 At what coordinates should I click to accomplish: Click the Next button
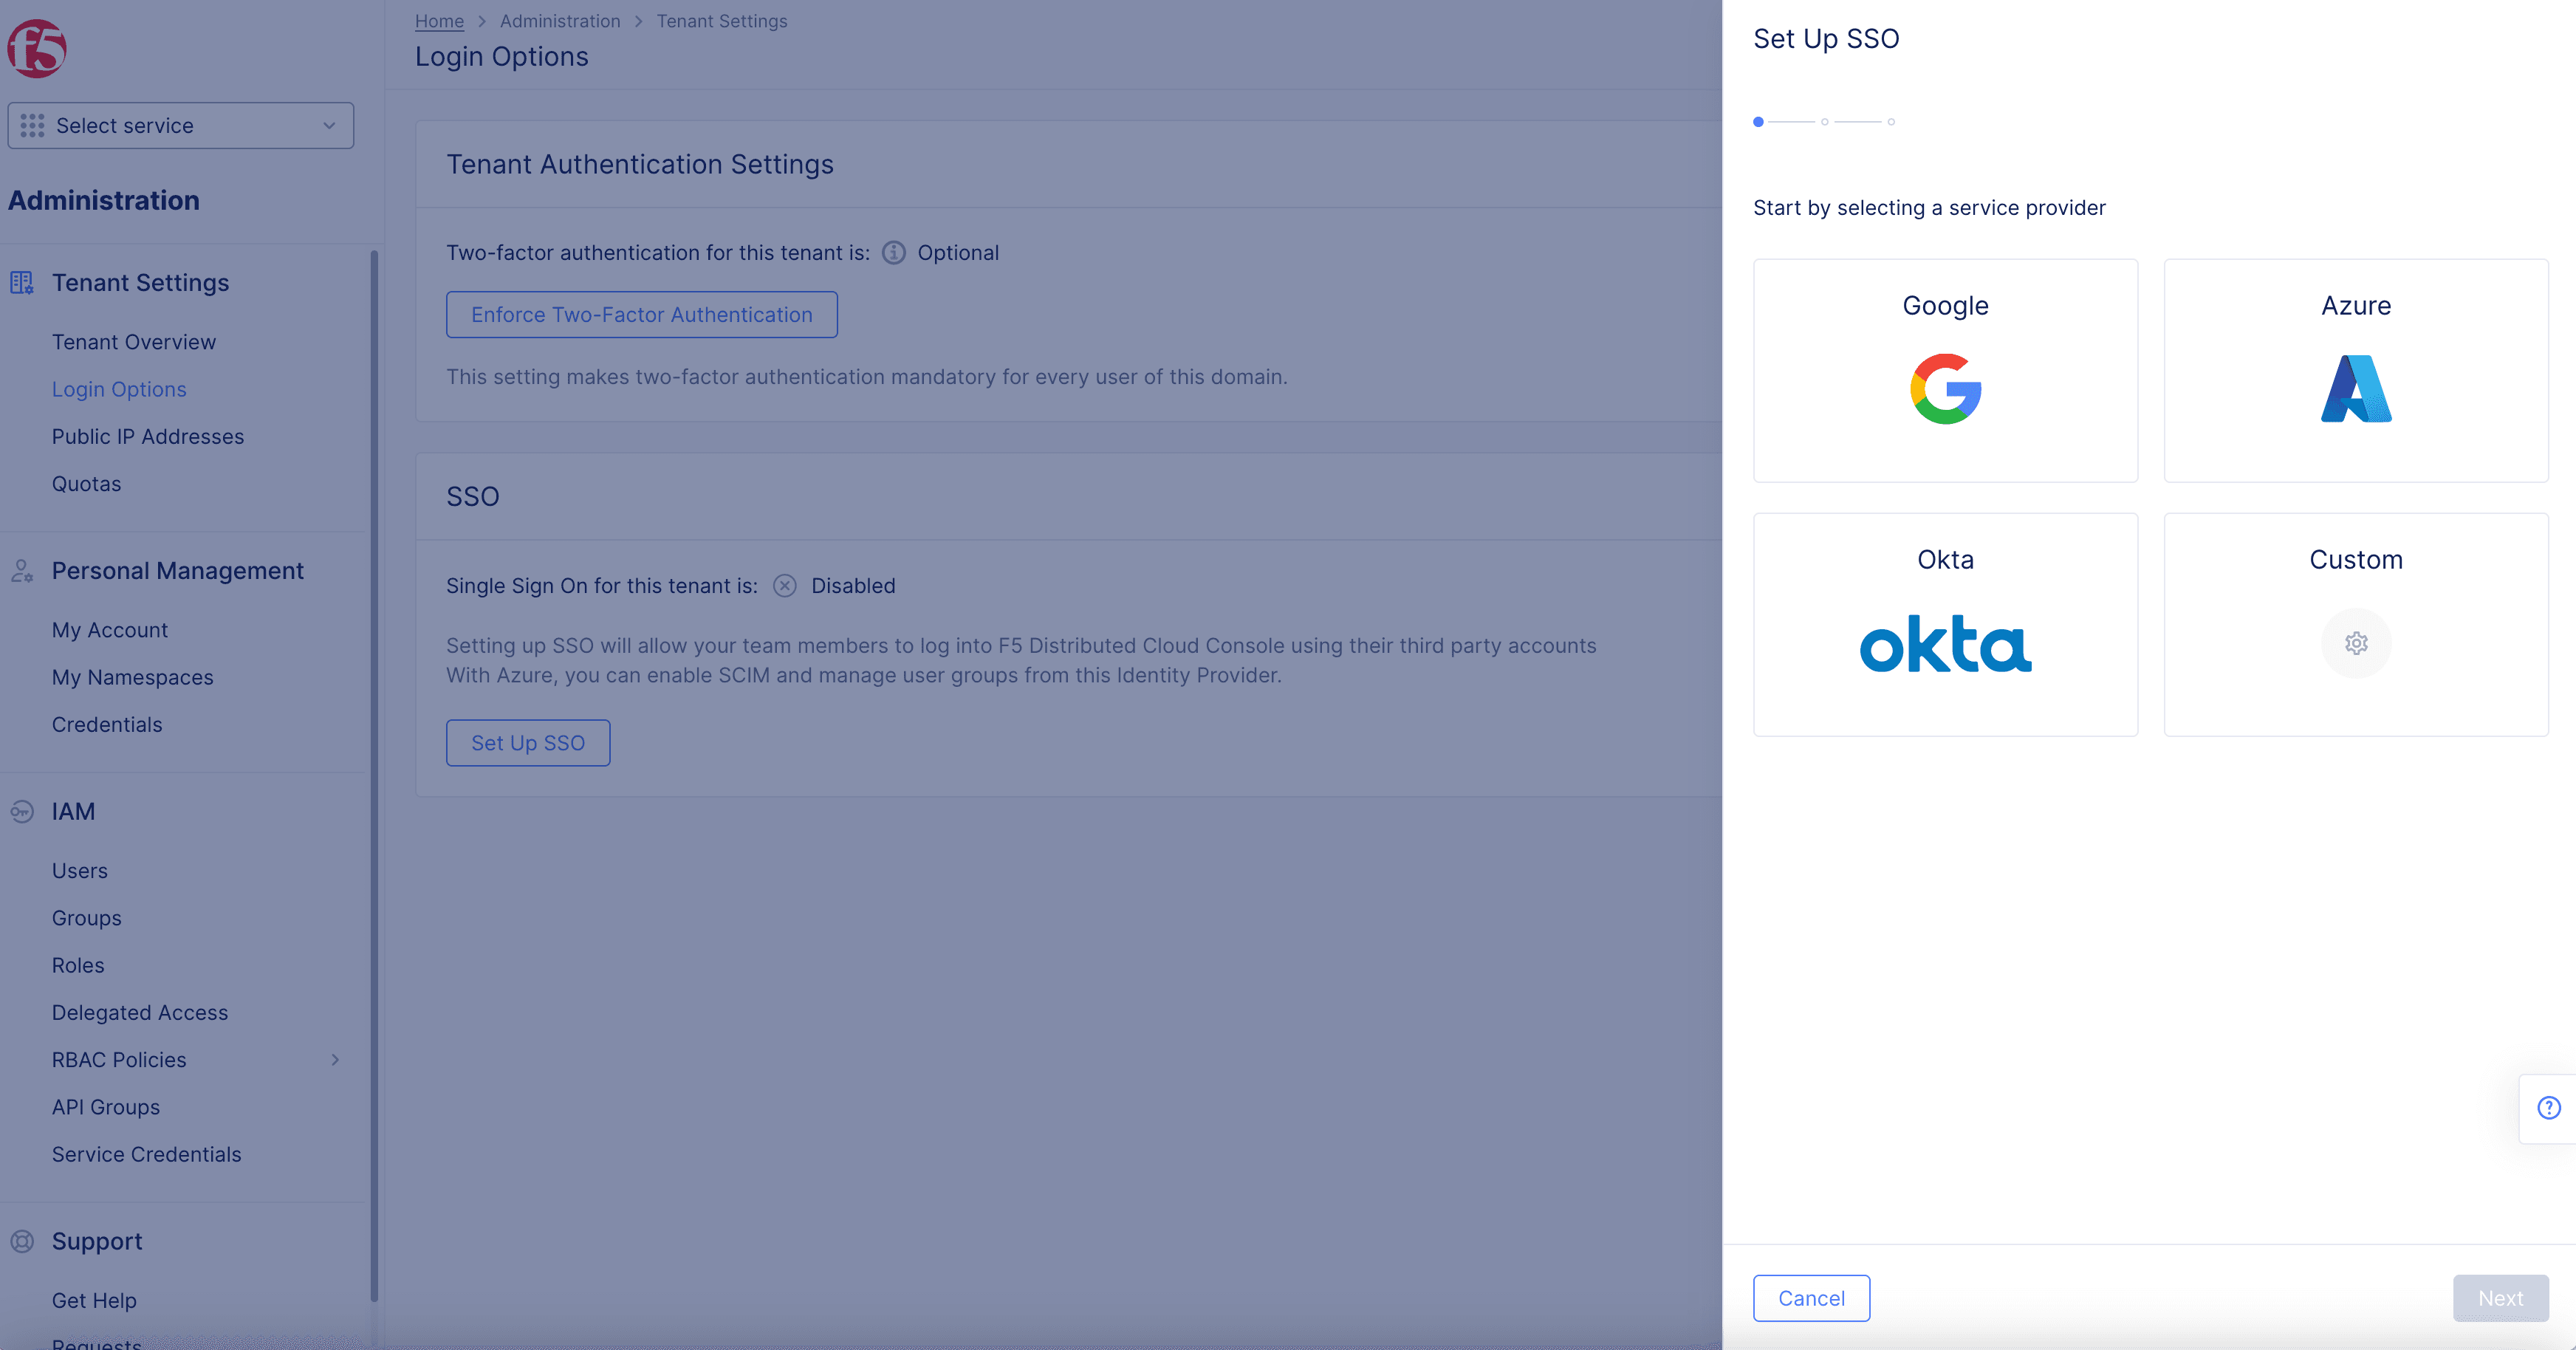pyautogui.click(x=2500, y=1298)
